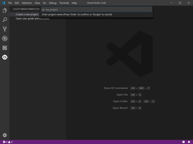Open the Selection menu
Image resolution: width=193 pixels, height=144 pixels.
[x=27, y=3]
